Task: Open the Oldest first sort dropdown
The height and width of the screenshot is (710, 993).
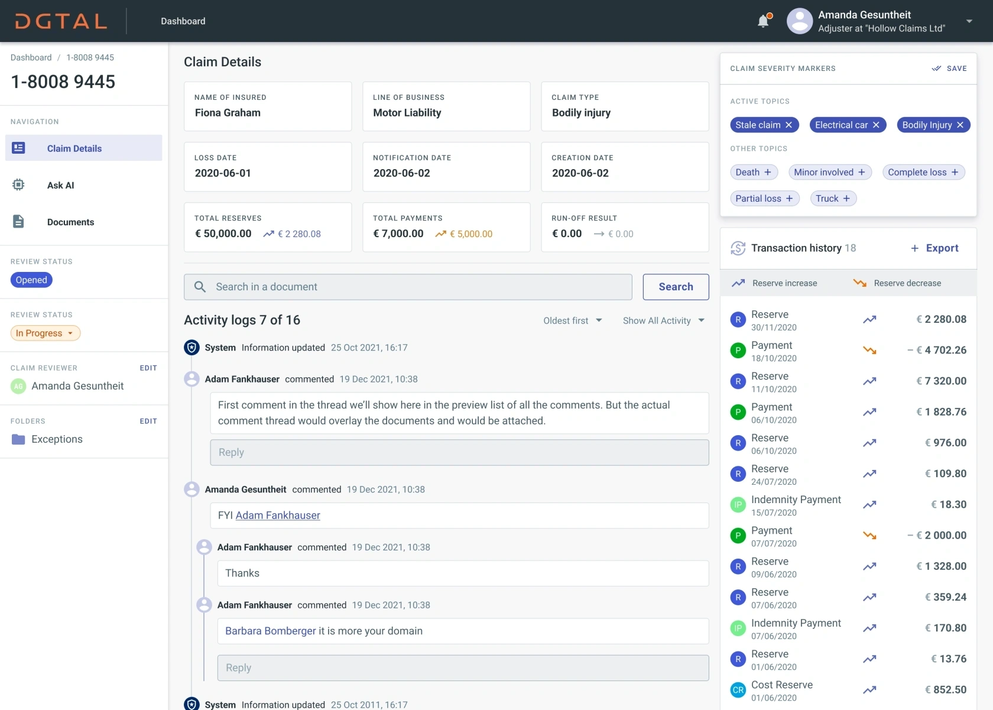Action: coord(572,320)
